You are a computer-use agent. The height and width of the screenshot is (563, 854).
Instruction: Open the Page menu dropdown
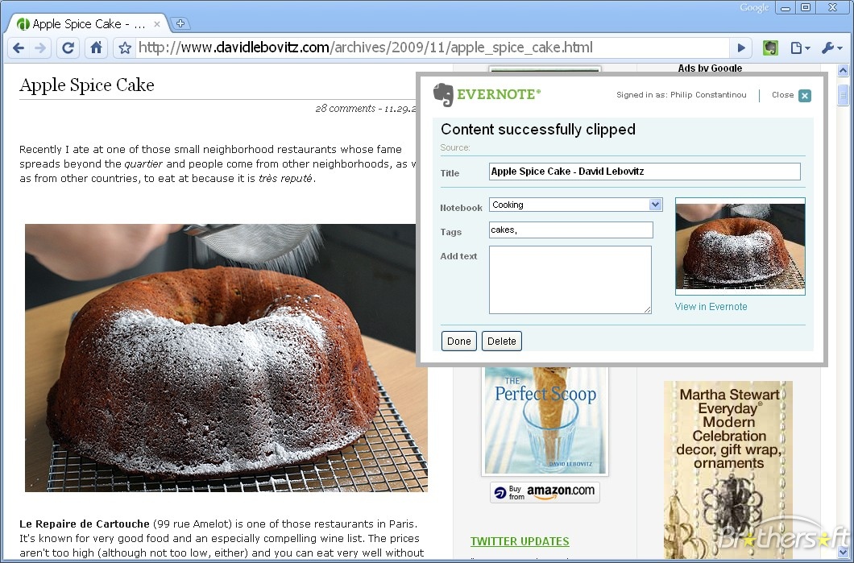(x=800, y=48)
